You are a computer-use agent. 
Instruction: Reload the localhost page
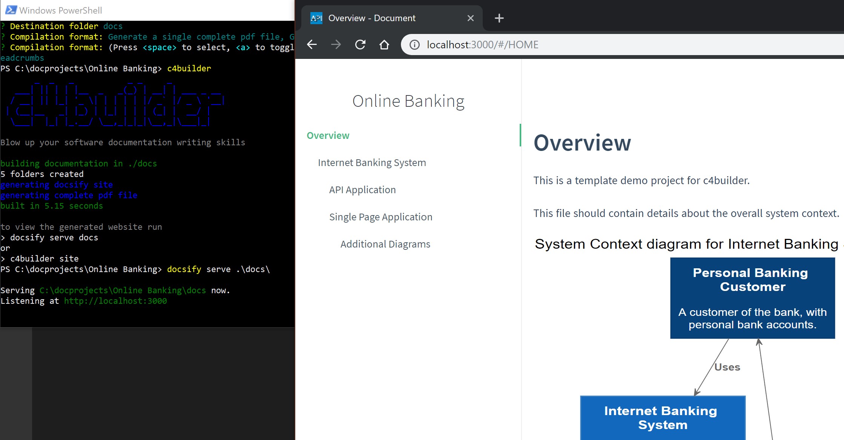coord(360,45)
